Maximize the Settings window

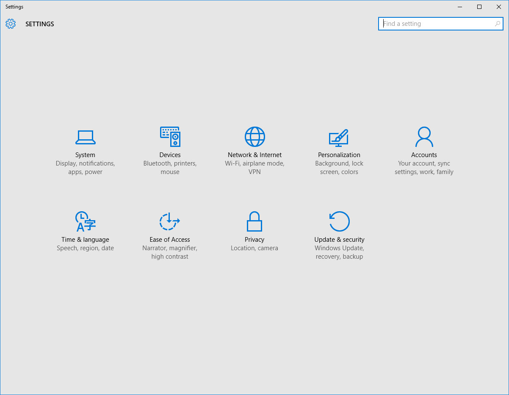(x=479, y=7)
